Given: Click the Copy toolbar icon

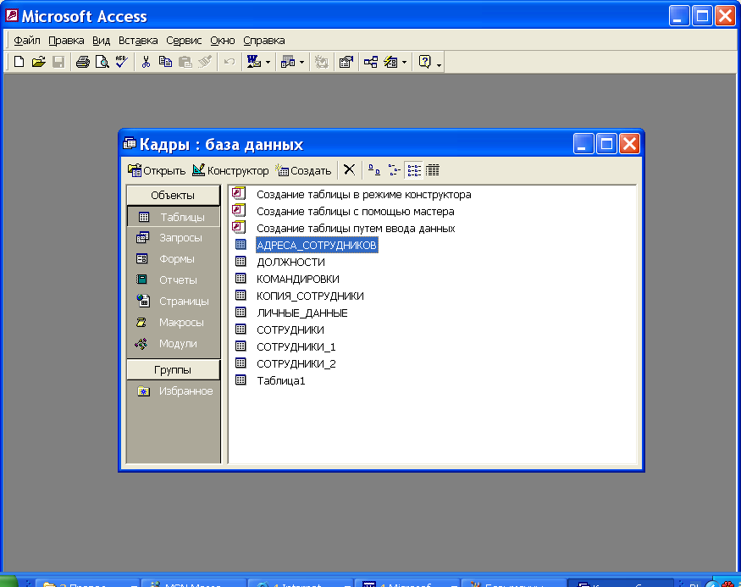Looking at the screenshot, I should [x=165, y=62].
